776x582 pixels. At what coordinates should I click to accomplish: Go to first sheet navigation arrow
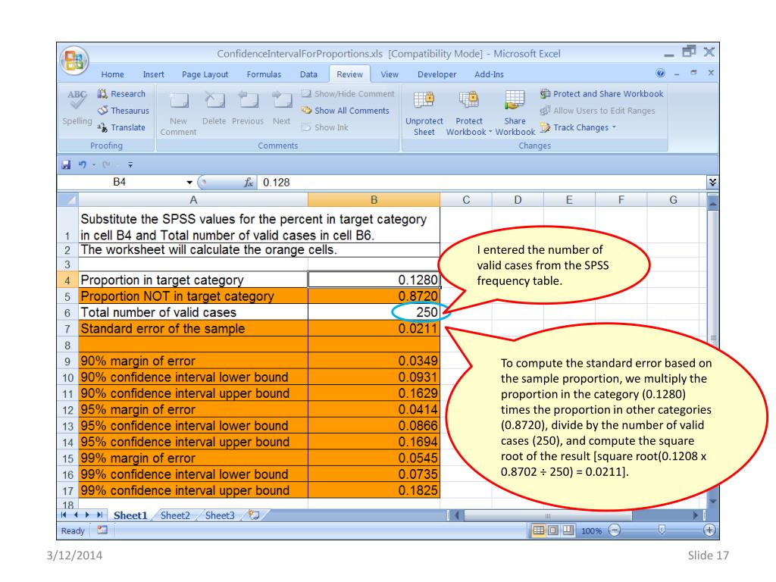click(x=64, y=515)
